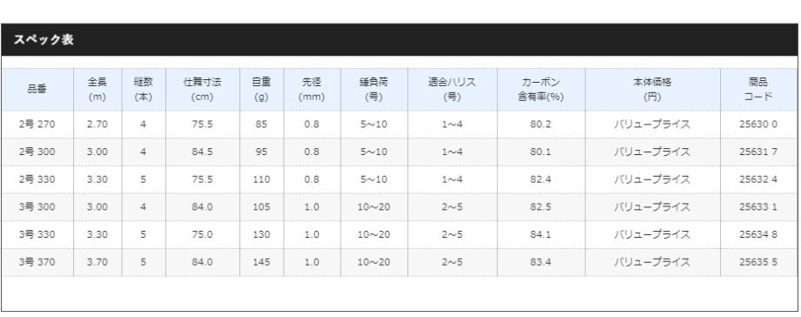Click the 錘負荷 (号) column header
Viewport: 801px width, 317px height.
pos(374,90)
